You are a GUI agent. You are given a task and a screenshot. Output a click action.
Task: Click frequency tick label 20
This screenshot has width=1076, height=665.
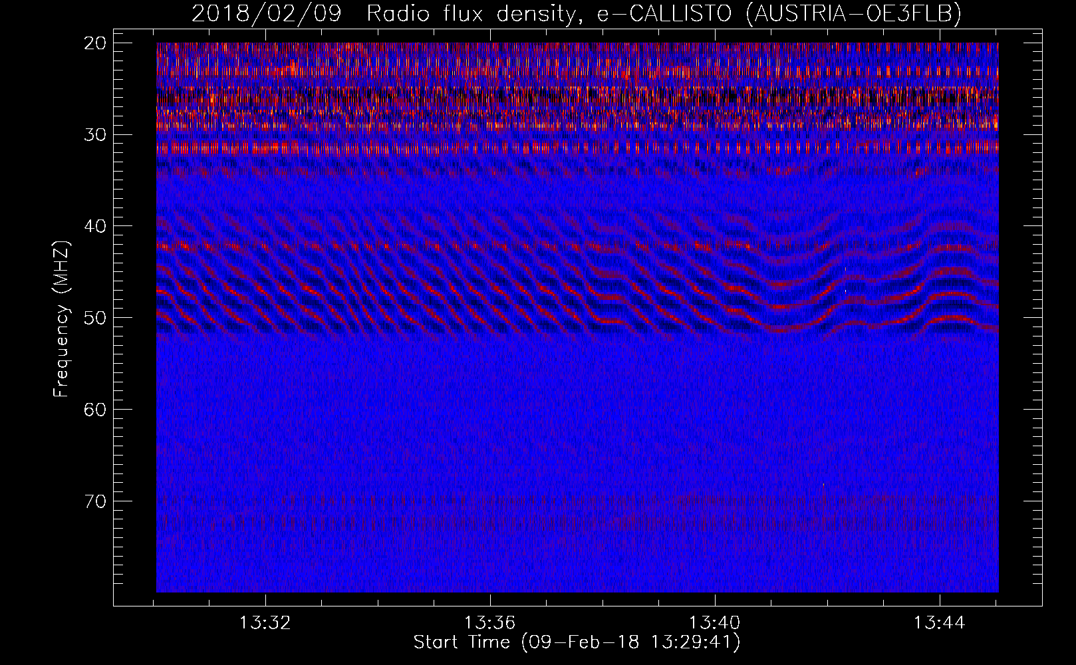click(95, 43)
